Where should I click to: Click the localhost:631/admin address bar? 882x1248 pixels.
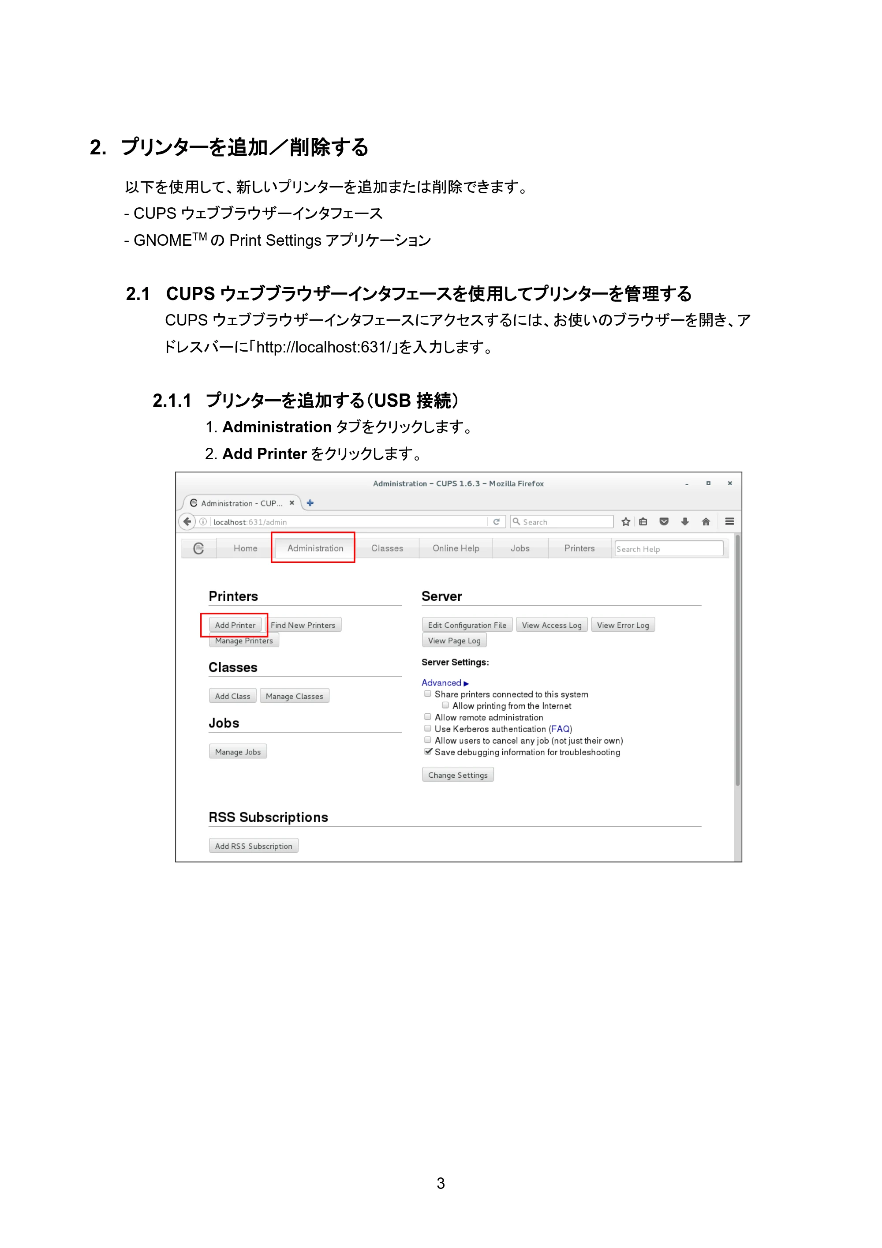coord(348,522)
